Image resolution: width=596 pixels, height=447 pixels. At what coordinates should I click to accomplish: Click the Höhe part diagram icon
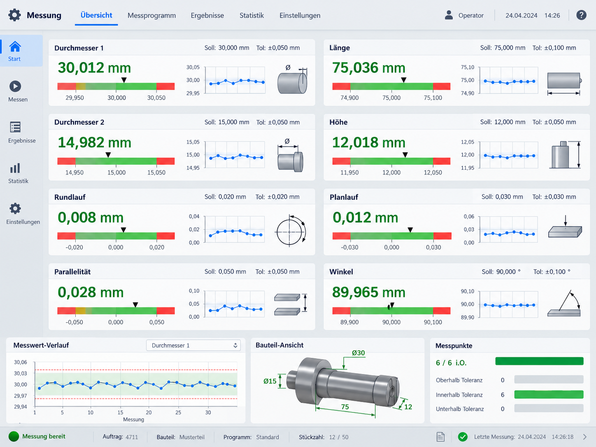(x=566, y=154)
